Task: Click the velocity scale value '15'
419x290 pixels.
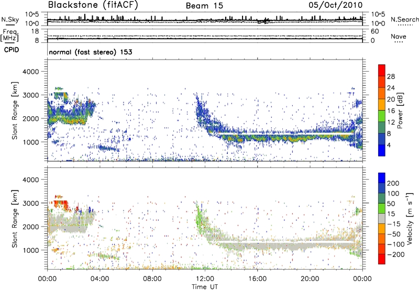Action: (x=391, y=214)
